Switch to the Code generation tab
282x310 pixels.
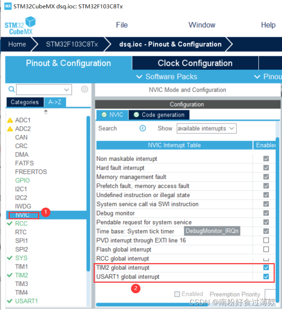159,115
